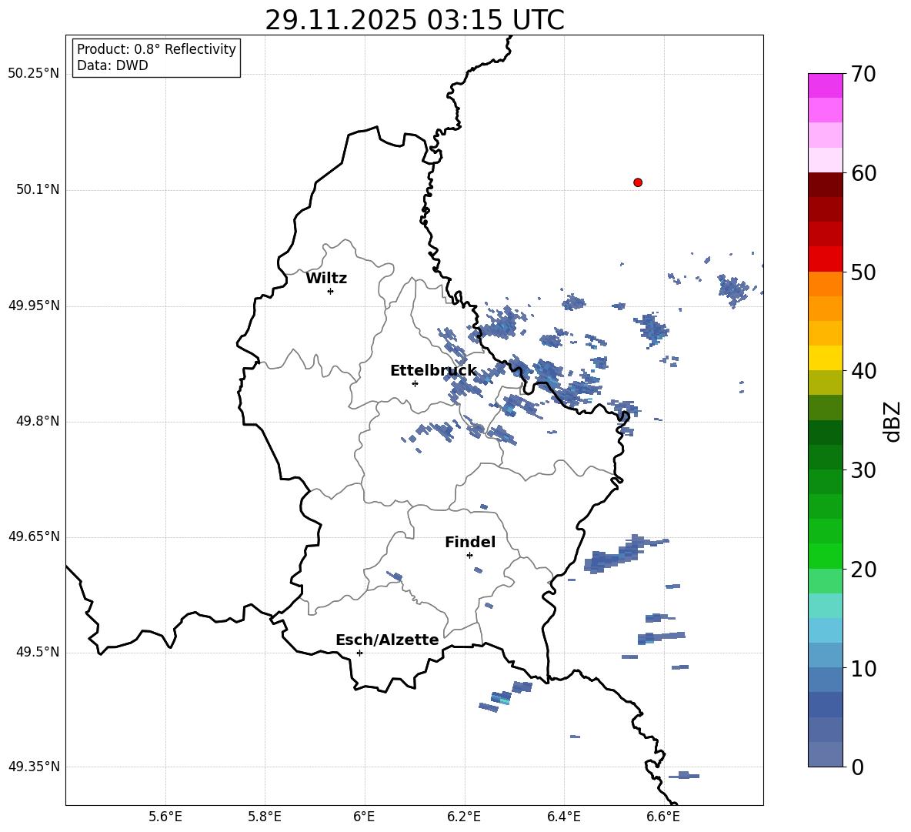Click the 50.1°N latitude label
This screenshot has width=911, height=832.
tap(37, 190)
